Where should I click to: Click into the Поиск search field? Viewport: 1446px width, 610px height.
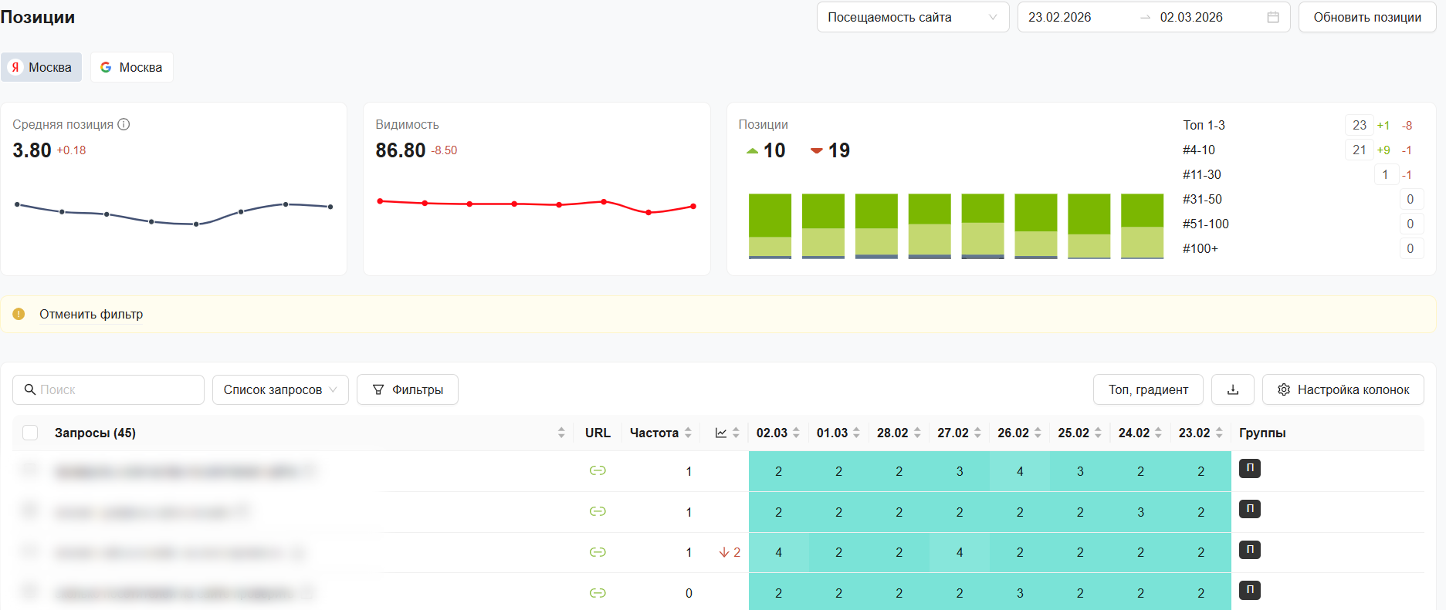point(116,389)
